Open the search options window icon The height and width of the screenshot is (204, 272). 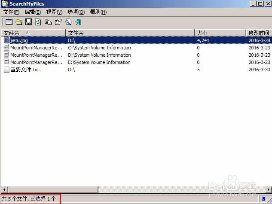coord(9,22)
